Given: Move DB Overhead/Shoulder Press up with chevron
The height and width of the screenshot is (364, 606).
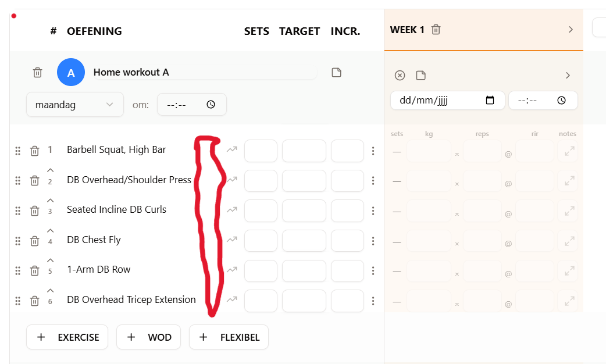Looking at the screenshot, I should tap(50, 170).
